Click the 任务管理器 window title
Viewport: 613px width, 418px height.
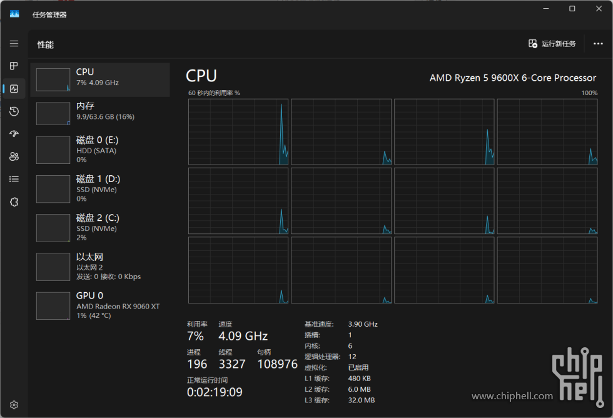(x=49, y=15)
